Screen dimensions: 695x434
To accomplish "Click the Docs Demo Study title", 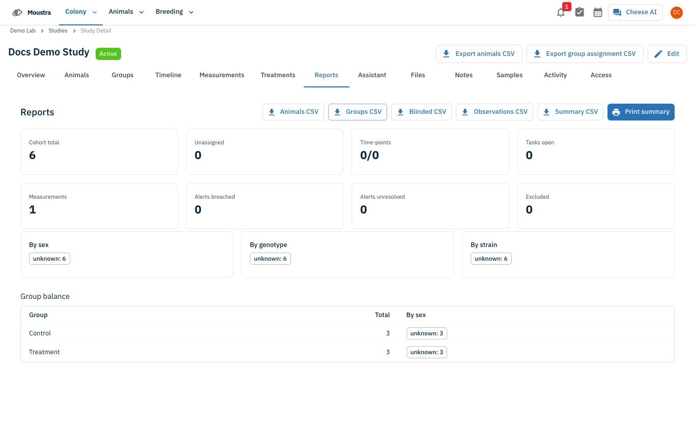I will click(x=49, y=52).
